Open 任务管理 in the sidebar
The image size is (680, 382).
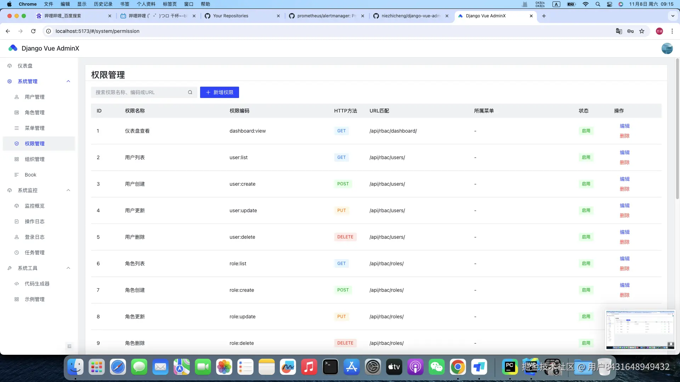pos(34,253)
